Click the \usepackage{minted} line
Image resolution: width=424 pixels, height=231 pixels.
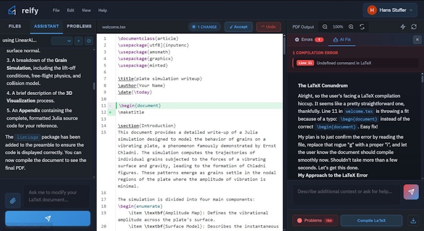(143, 66)
